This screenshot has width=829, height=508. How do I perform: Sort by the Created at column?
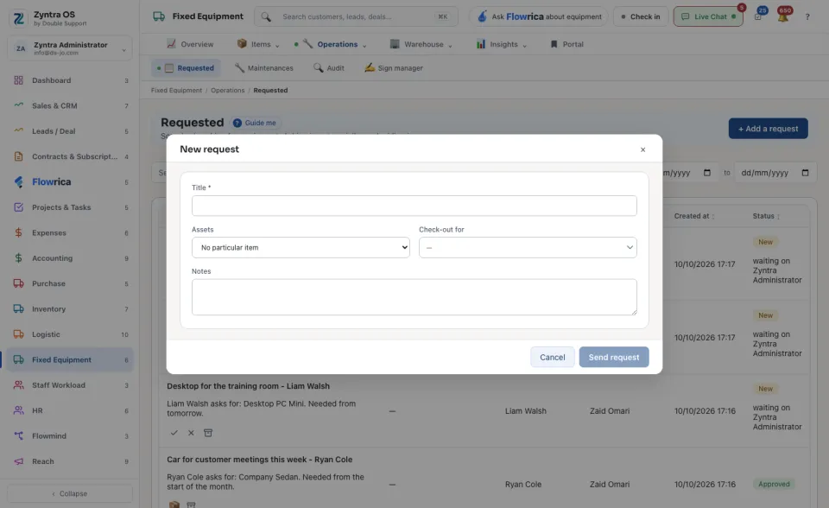(693, 216)
